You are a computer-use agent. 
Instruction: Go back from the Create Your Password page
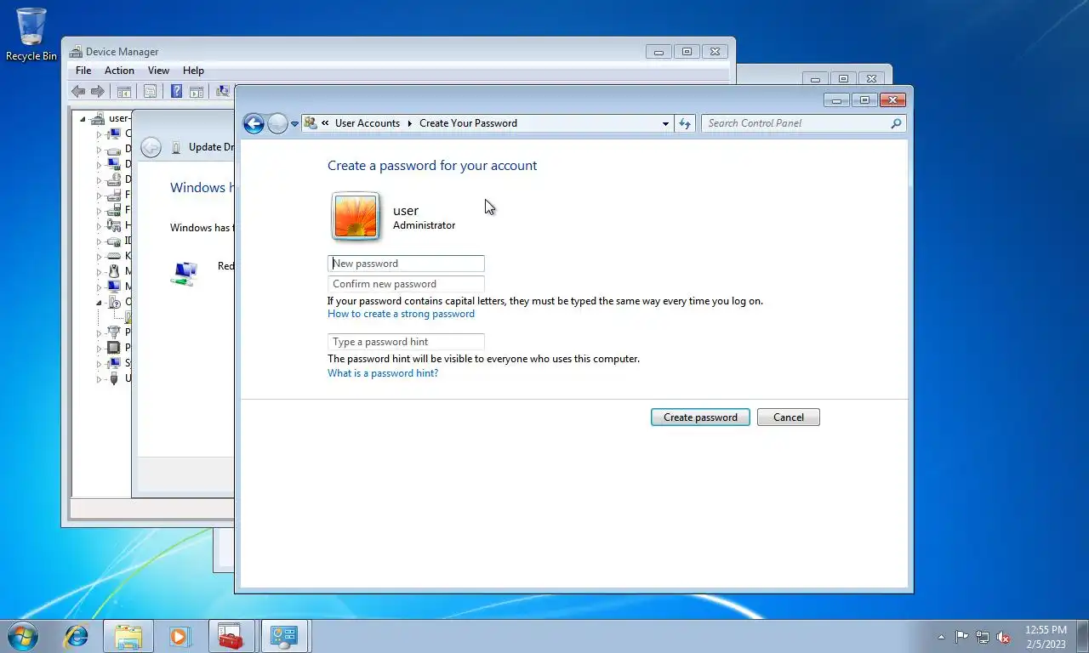pos(254,123)
